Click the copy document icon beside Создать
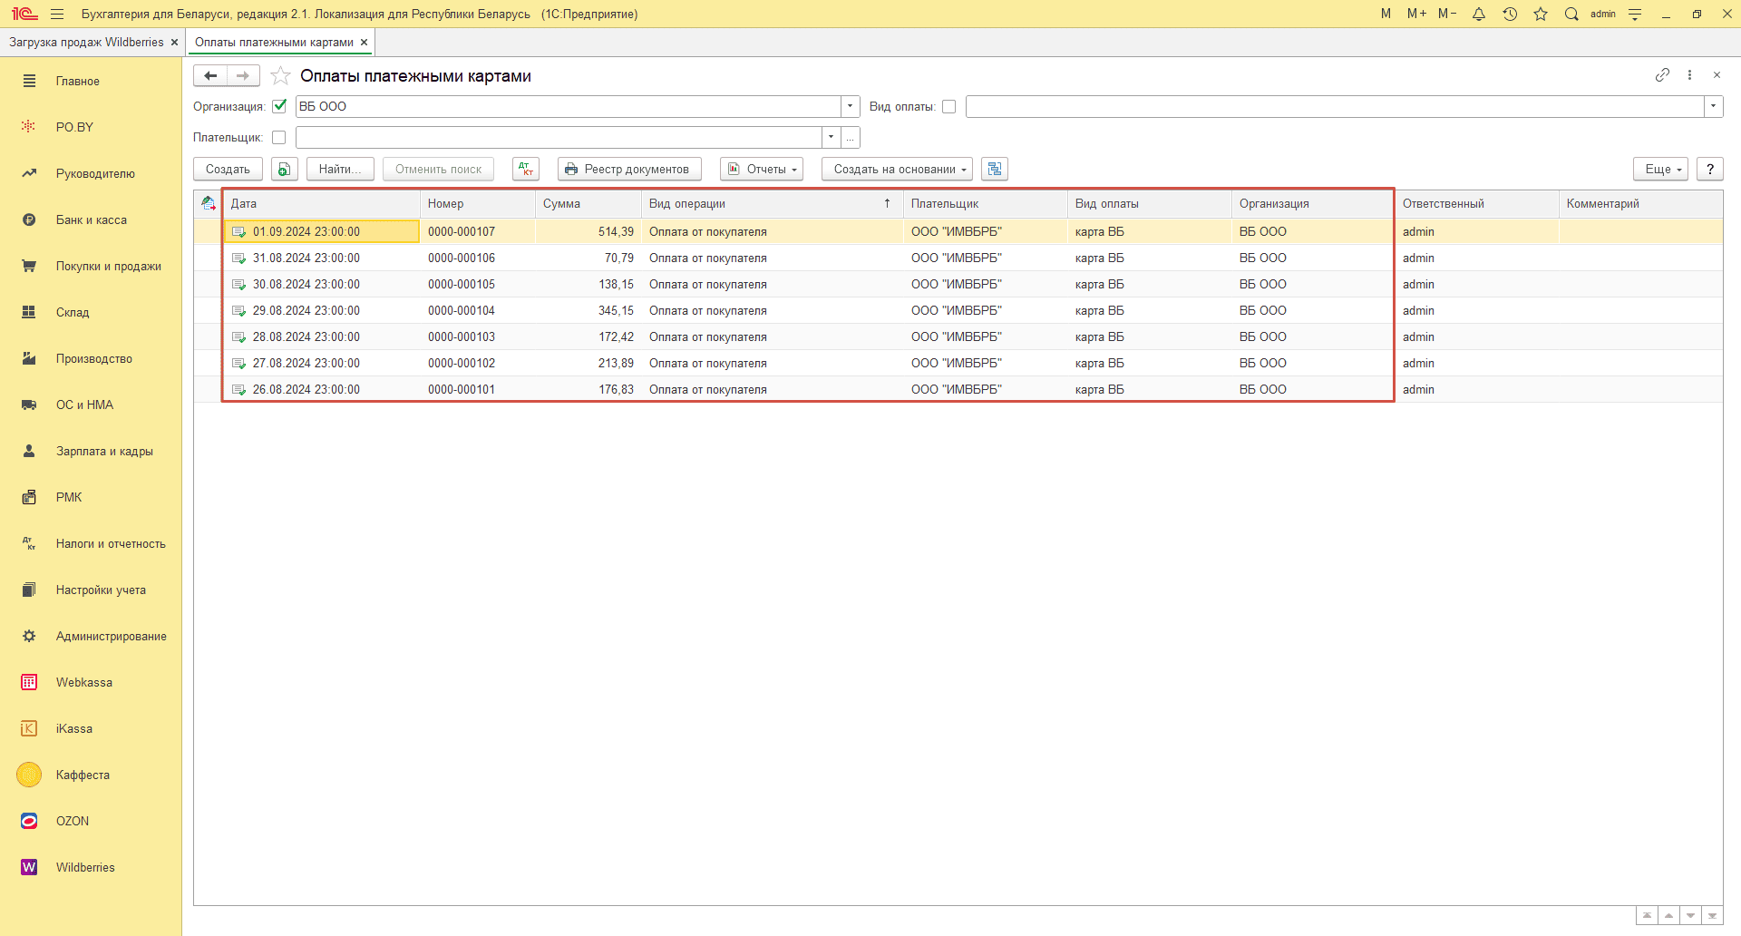 [x=285, y=170]
